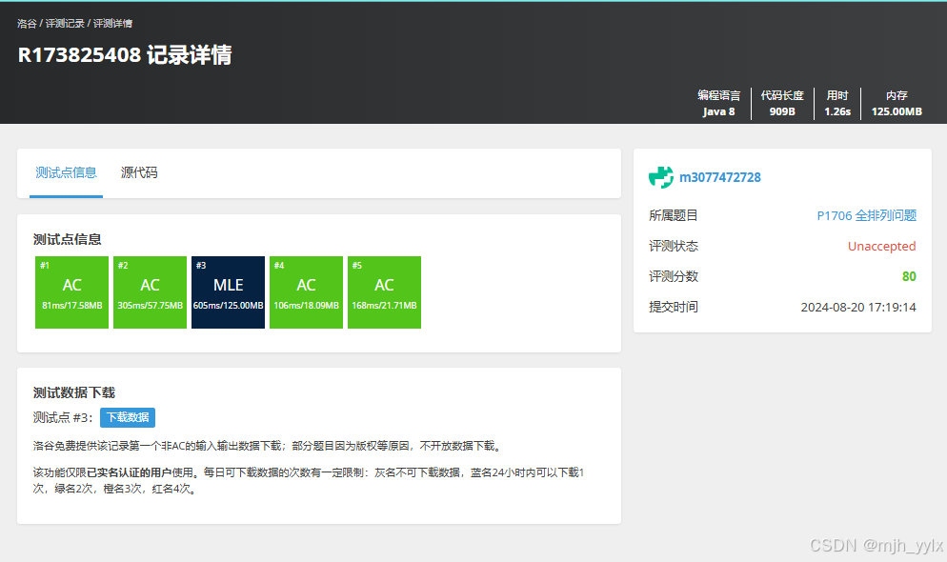Image resolution: width=947 pixels, height=562 pixels.
Task: Click the Java 8 language value
Action: tap(718, 111)
